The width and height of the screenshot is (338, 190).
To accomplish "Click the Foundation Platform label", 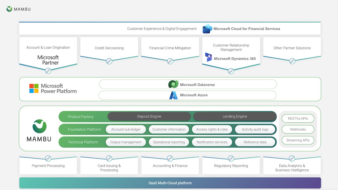I will point(84,129).
